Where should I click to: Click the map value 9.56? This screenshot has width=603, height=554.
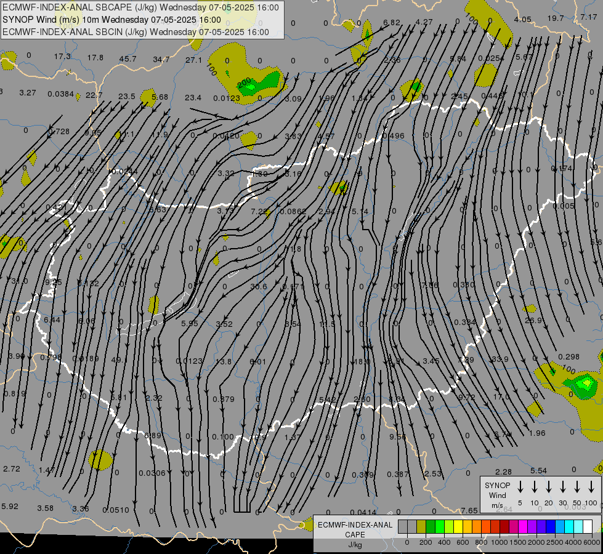pyautogui.click(x=397, y=436)
